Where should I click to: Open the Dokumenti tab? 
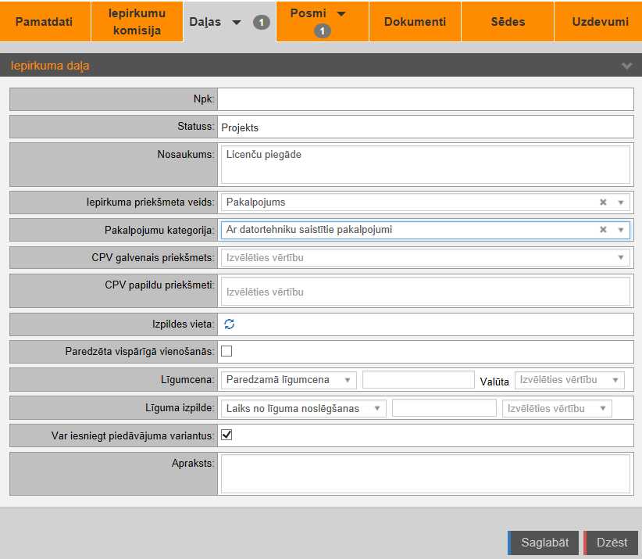(415, 22)
